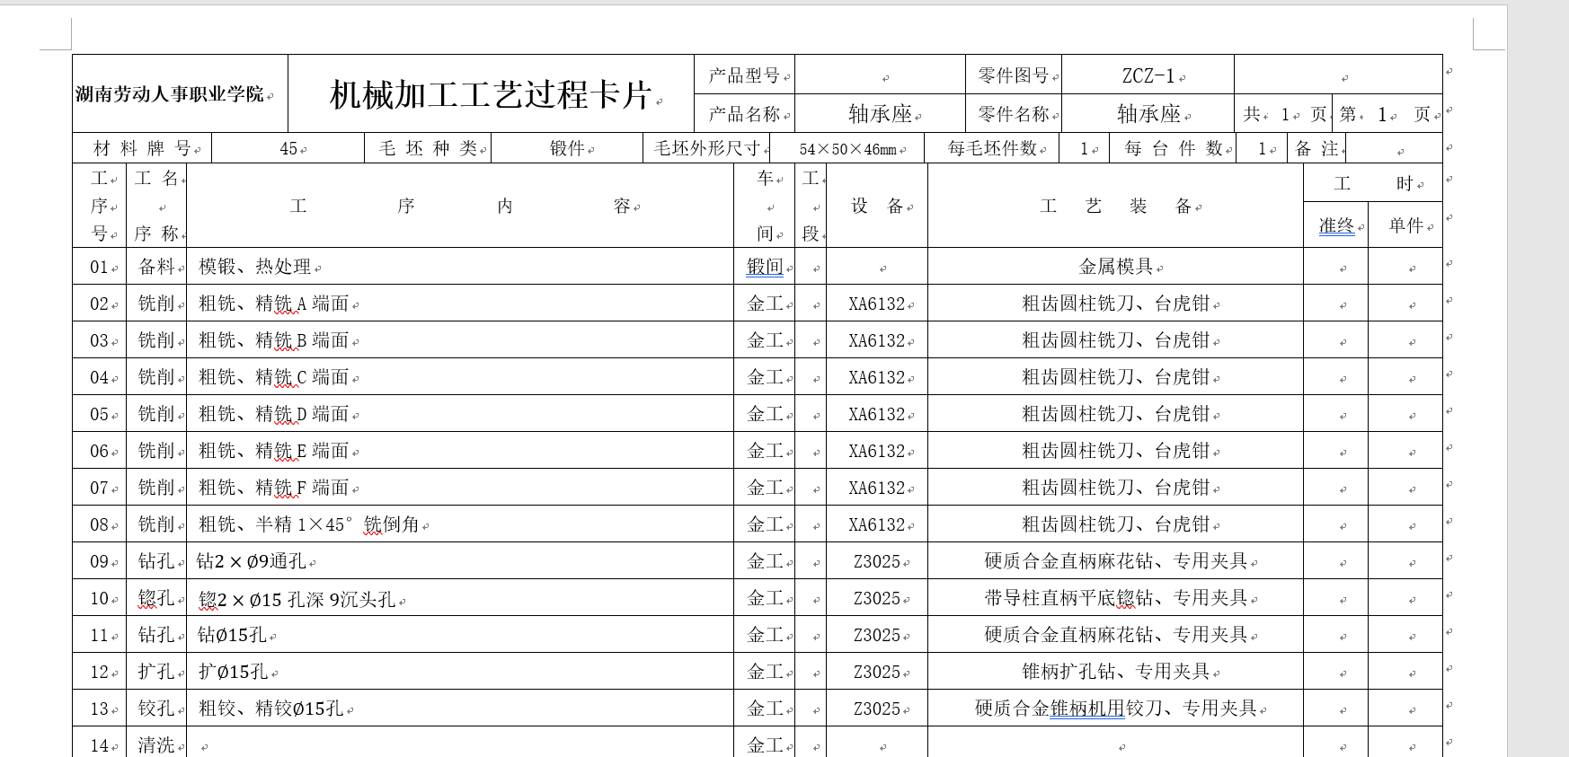Click the 钻2ר9通孔 process cell
The width and height of the screenshot is (1569, 757).
click(x=460, y=561)
